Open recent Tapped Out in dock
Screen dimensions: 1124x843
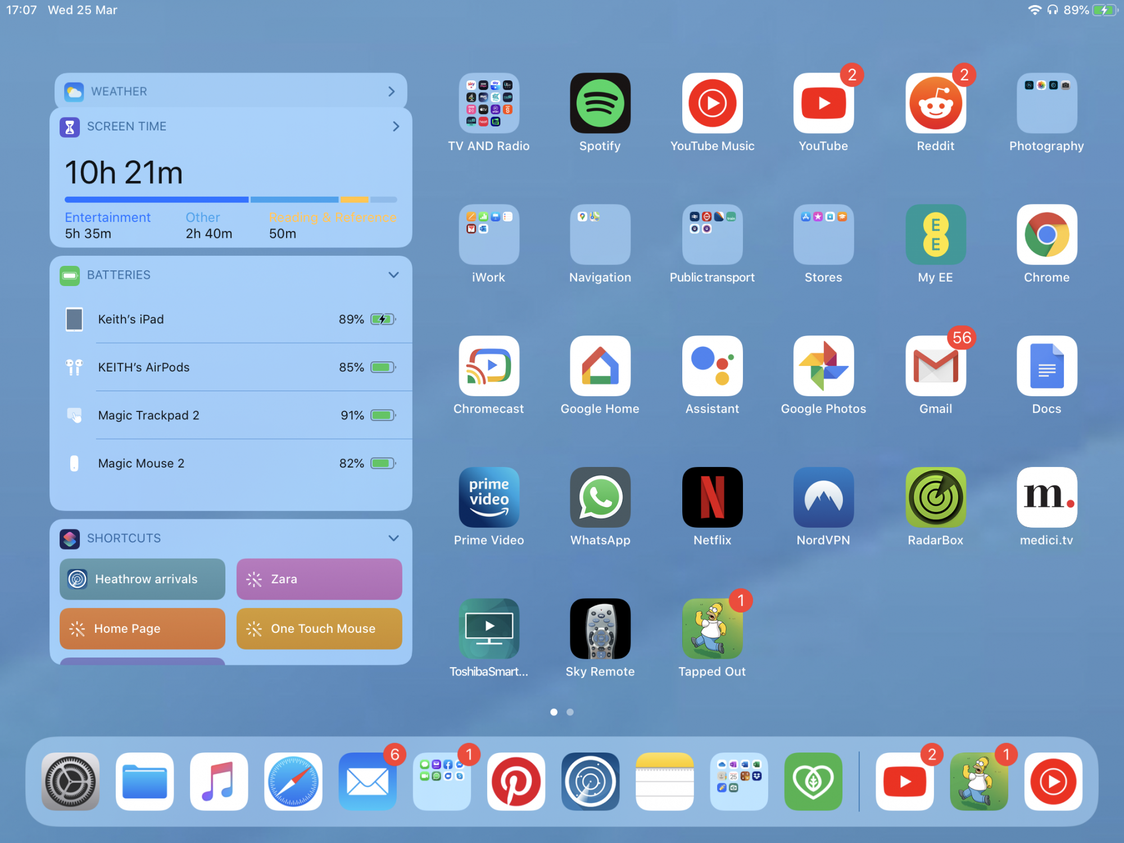(979, 782)
